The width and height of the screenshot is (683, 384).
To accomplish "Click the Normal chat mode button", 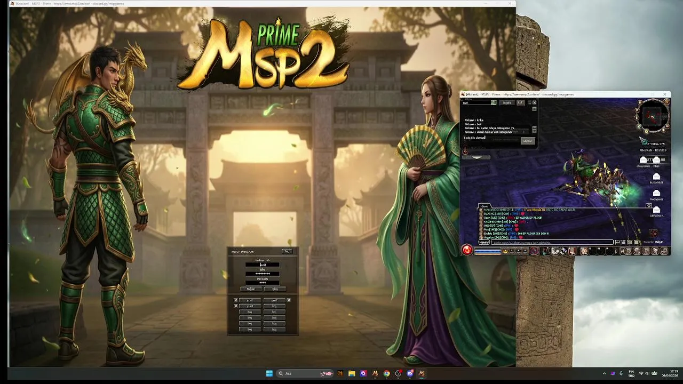I will click(484, 243).
